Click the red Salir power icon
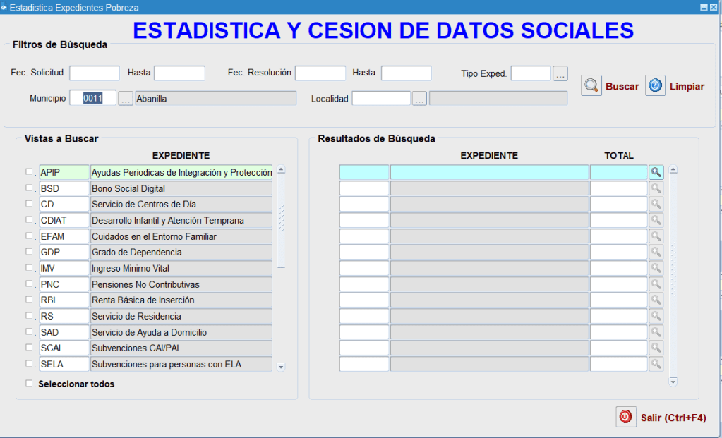 [626, 417]
